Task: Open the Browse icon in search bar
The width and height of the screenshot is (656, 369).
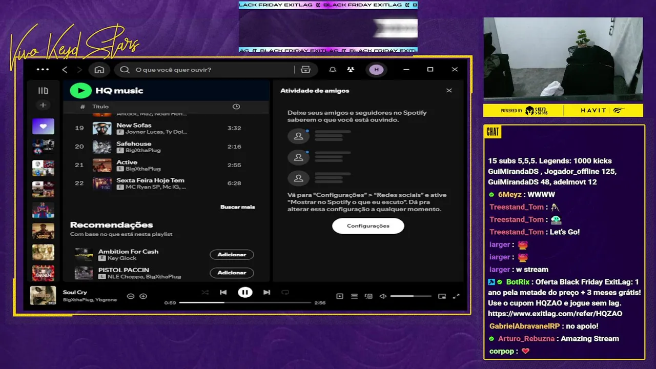Action: point(306,70)
